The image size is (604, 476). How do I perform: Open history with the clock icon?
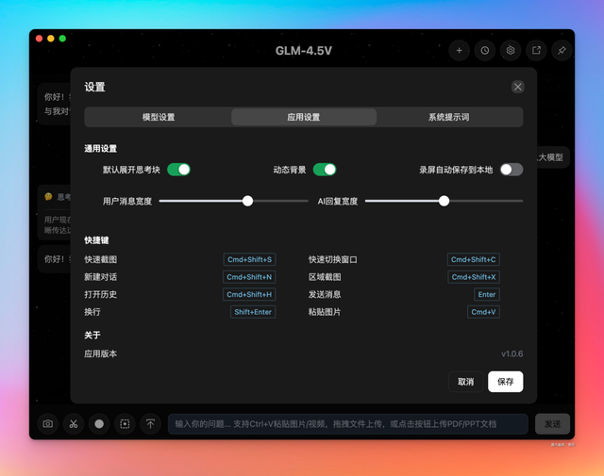pyautogui.click(x=484, y=50)
